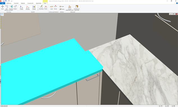Image resolution: width=178 pixels, height=107 pixels.
Task: Collapse the ribbon with the chevron
Action: (175, 3)
